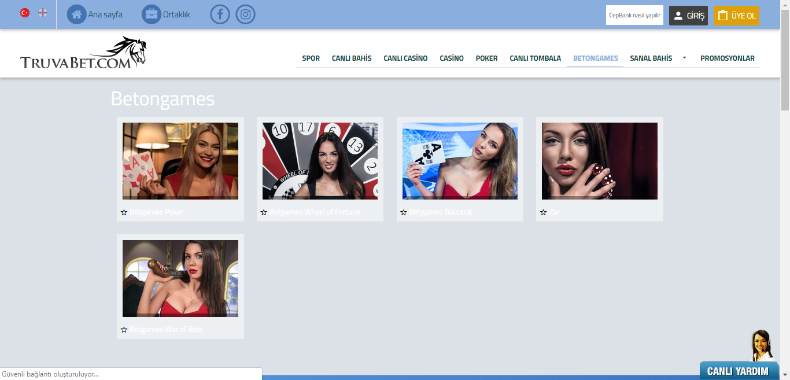Open the SPOR menu item

[311, 58]
